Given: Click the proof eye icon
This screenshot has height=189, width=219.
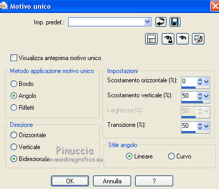Looking at the screenshot, I should point(183,39).
